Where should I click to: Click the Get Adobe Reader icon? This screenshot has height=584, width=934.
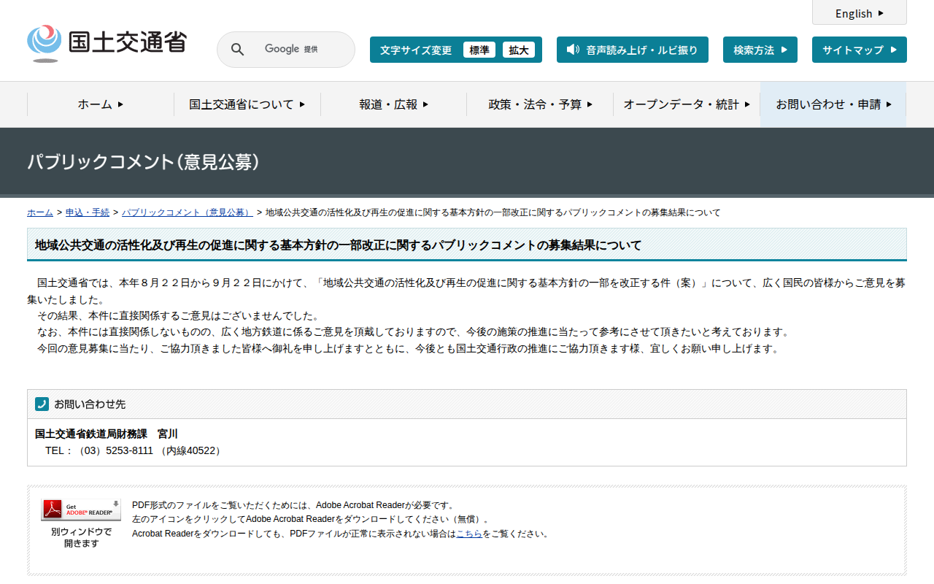[81, 510]
